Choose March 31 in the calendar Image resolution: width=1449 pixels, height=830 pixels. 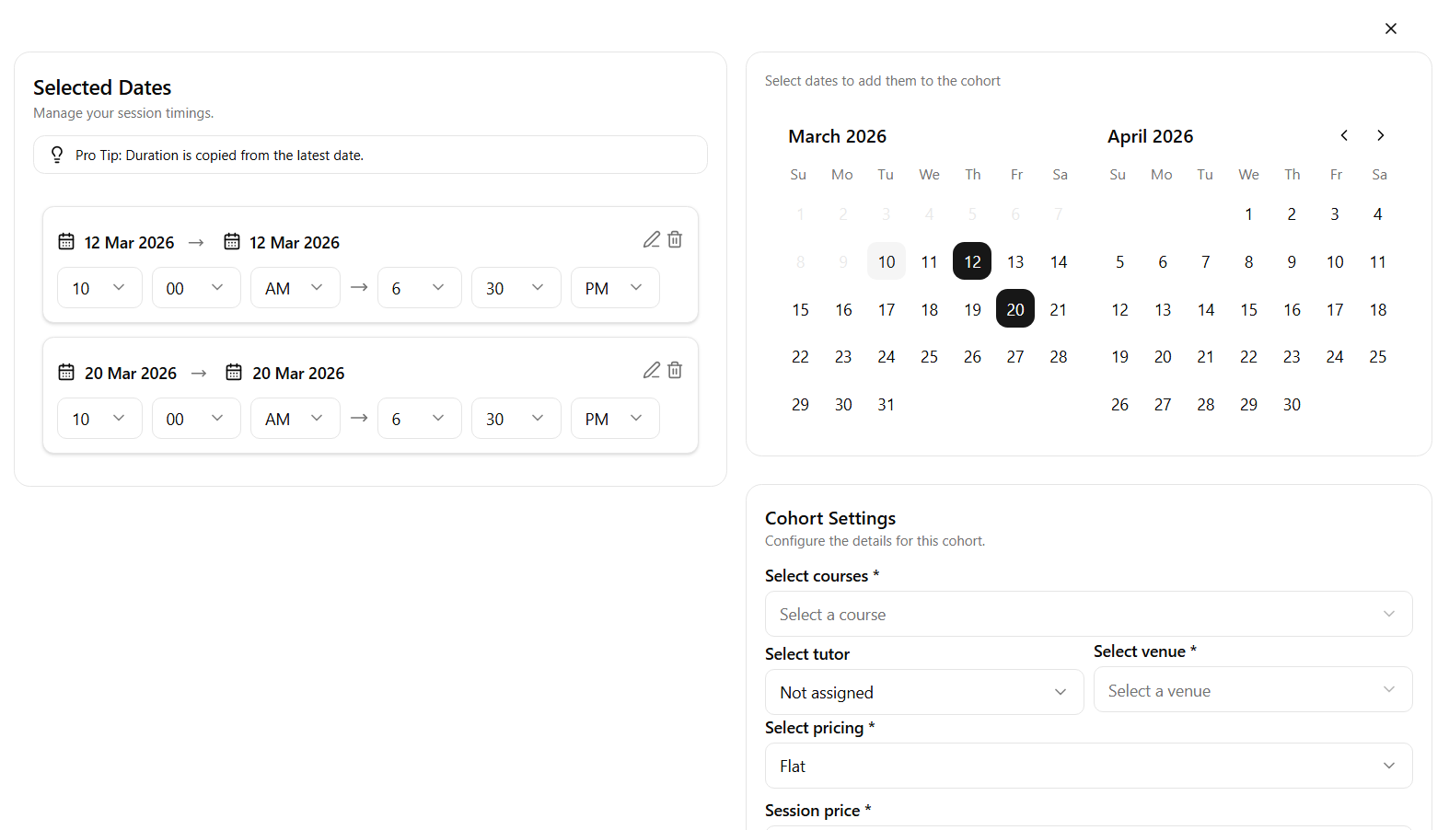point(886,405)
